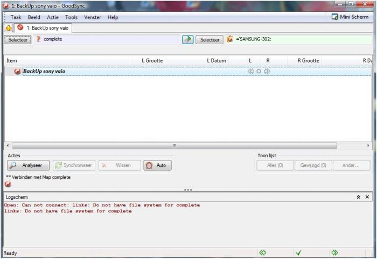
Task: Click green left arrows in status bar
Action: click(x=263, y=253)
